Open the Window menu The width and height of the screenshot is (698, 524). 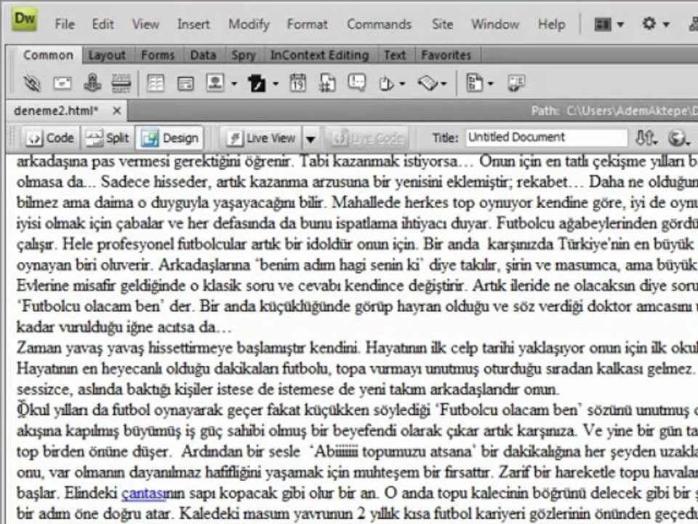click(495, 24)
